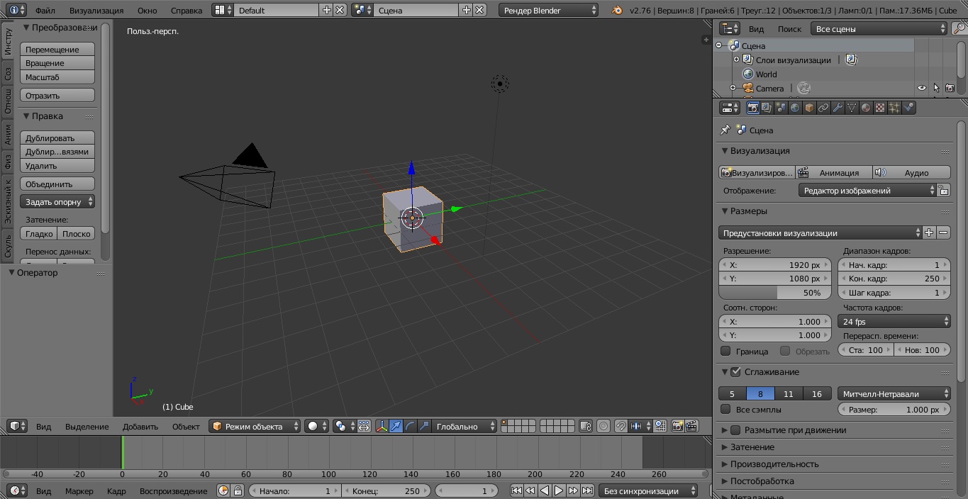Open the World properties tab globe icon
The image size is (968, 499).
(x=795, y=108)
